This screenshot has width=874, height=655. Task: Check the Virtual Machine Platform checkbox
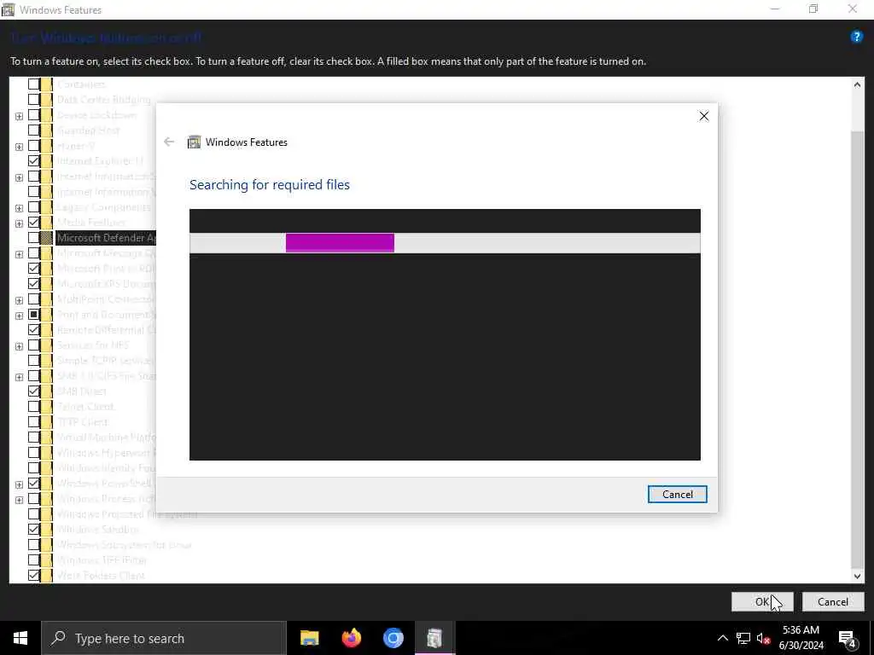[33, 438]
